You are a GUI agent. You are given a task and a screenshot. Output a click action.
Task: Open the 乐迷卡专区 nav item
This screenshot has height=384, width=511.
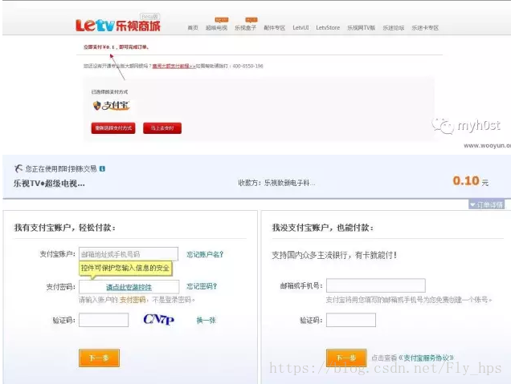[425, 27]
